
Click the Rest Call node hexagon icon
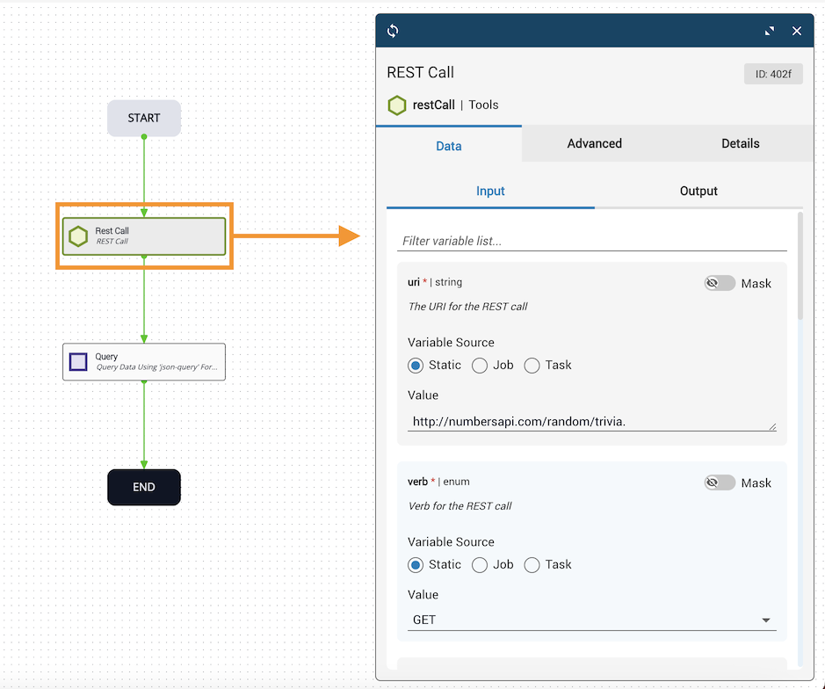[78, 236]
